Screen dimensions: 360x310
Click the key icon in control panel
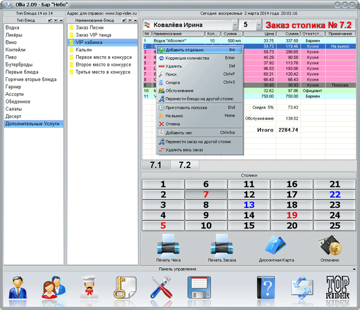point(123,288)
